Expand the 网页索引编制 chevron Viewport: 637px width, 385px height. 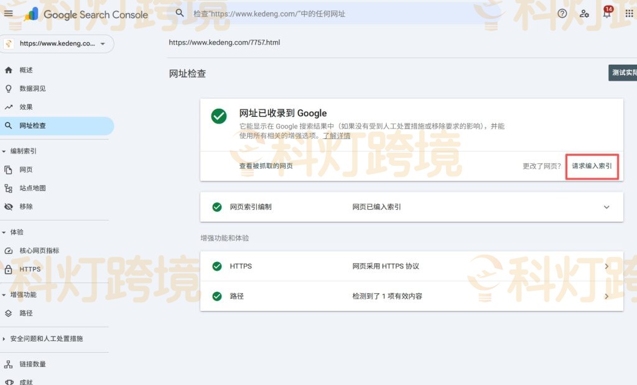607,207
